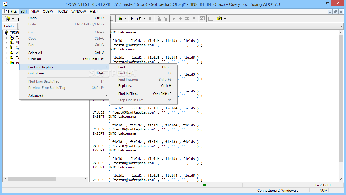Open the WINDOW menu
The image size is (346, 195).
tap(79, 11)
